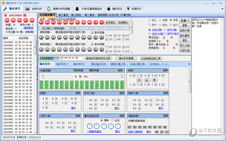This screenshot has height=141, width=226.
Task: Pick gray ball 09 in 胆码匹配一 row
Action: click(x=90, y=38)
